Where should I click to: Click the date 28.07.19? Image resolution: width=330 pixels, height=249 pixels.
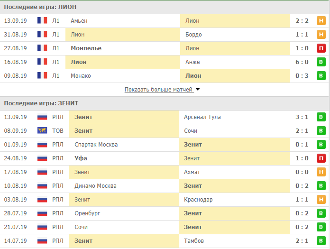pos(15,213)
